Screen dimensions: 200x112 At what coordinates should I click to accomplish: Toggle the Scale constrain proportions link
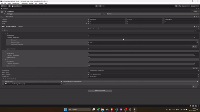86,23
